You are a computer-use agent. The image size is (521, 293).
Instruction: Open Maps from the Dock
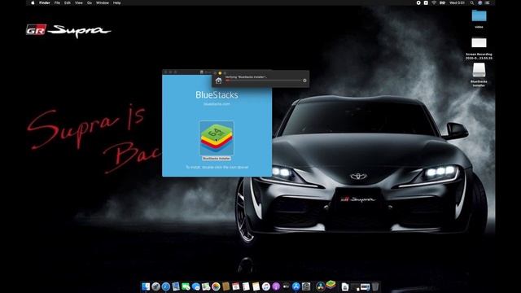(206, 286)
